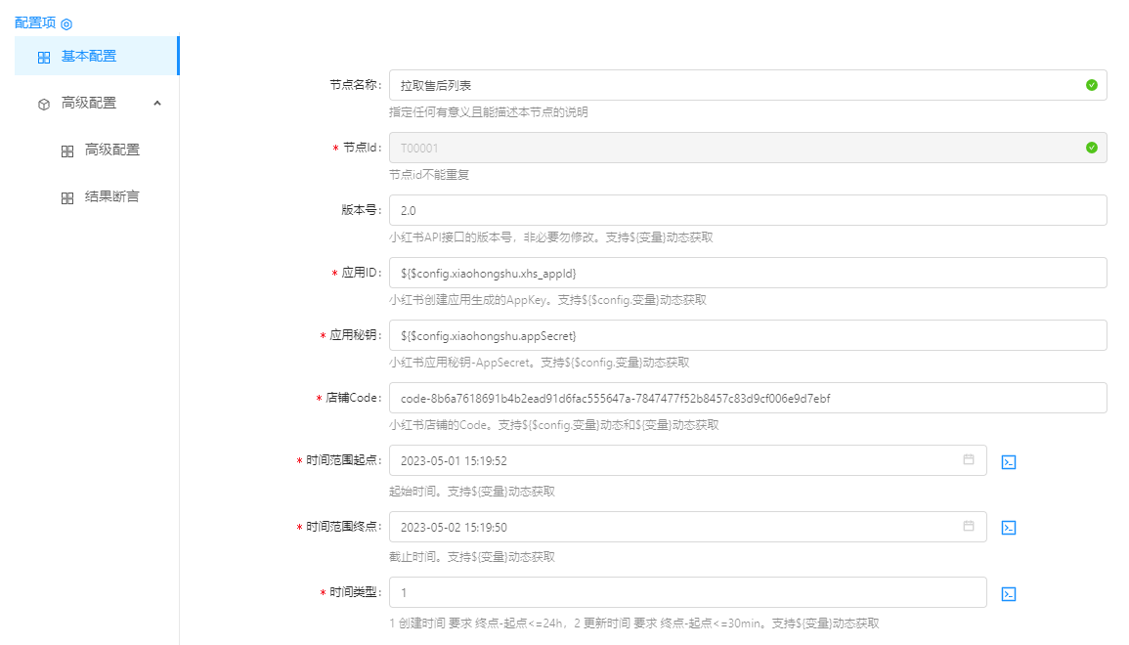Open the 结果断言 menu item
This screenshot has width=1129, height=645.
coord(111,197)
